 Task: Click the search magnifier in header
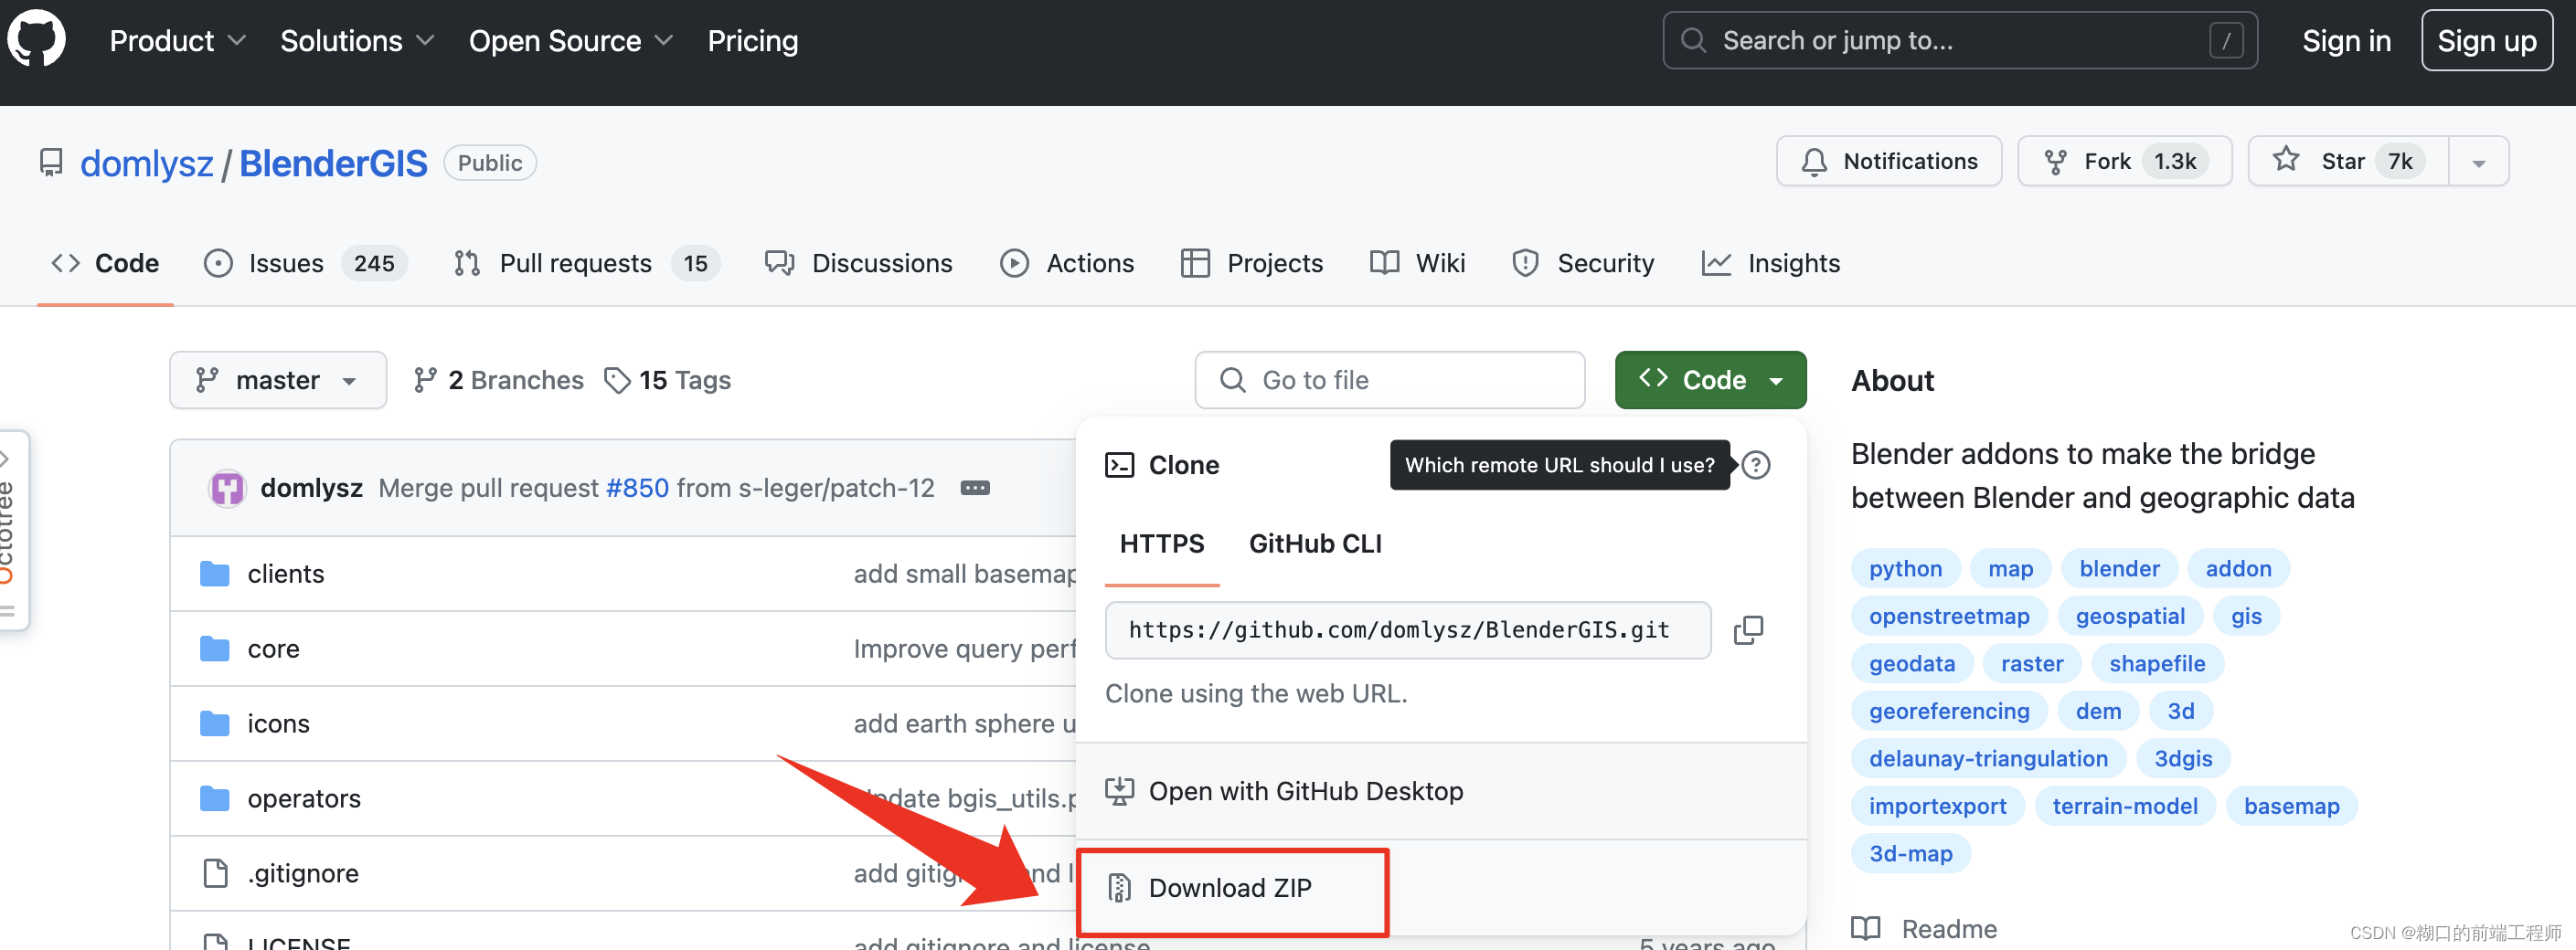click(x=1693, y=41)
